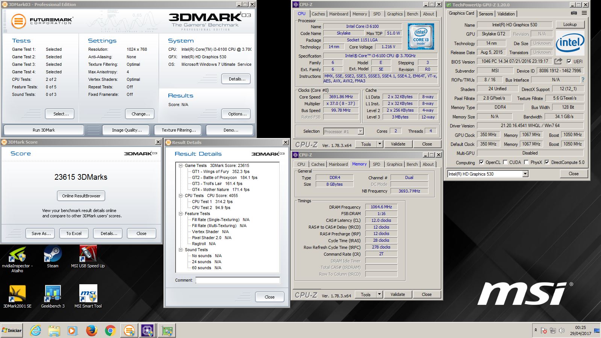Click Run 3DMark button
Image resolution: width=601 pixels, height=338 pixels.
tap(44, 130)
